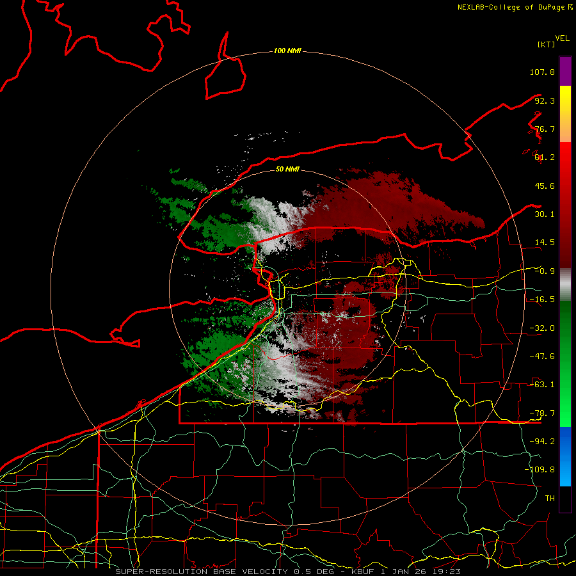The width and height of the screenshot is (576, 576).
Task: Click the -47.6 velocity scale value
Action: point(542,356)
